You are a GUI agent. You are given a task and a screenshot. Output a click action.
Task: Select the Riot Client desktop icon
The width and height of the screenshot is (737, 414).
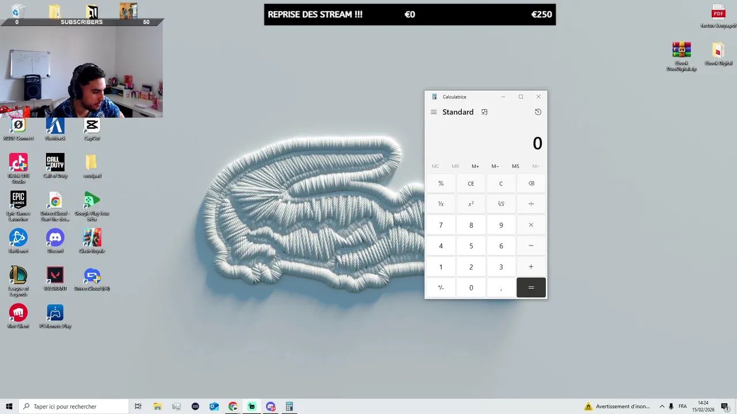click(18, 316)
